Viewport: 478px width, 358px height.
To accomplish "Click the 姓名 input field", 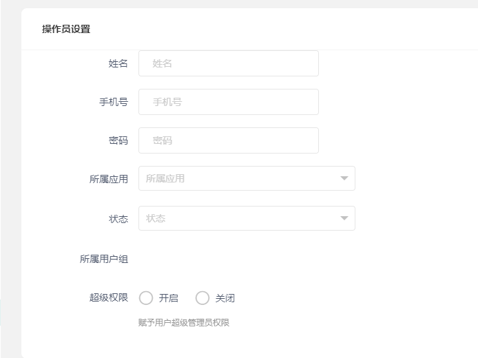I will pos(228,63).
